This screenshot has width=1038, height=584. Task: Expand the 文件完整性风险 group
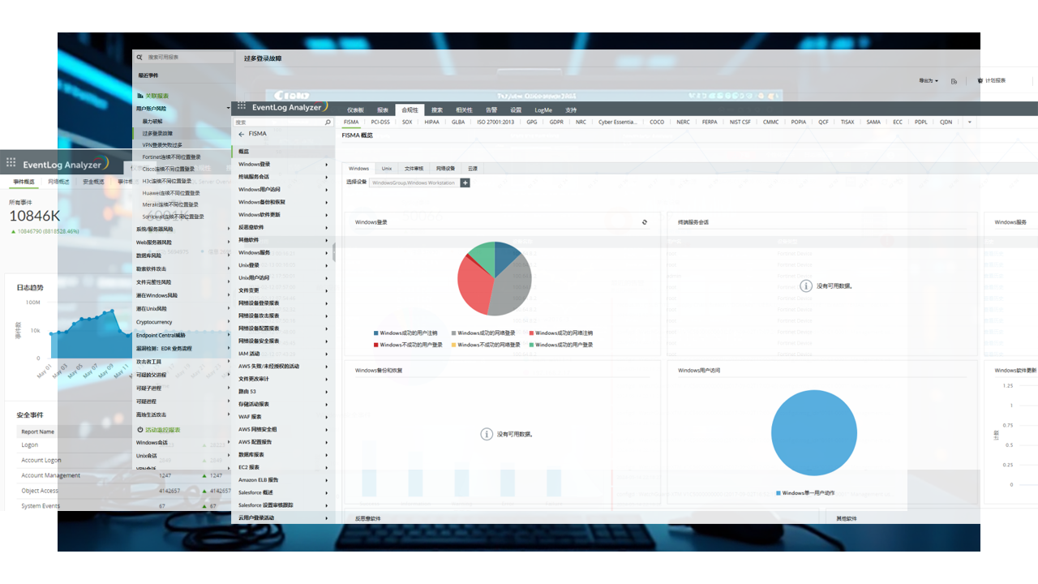coord(229,282)
